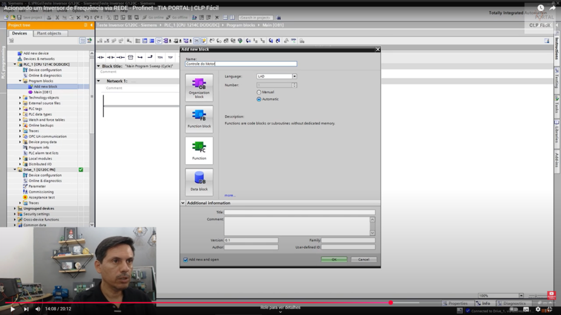Close the branch in ladder toolbar
Viewport: 561px width, 315px height.
coord(150,57)
